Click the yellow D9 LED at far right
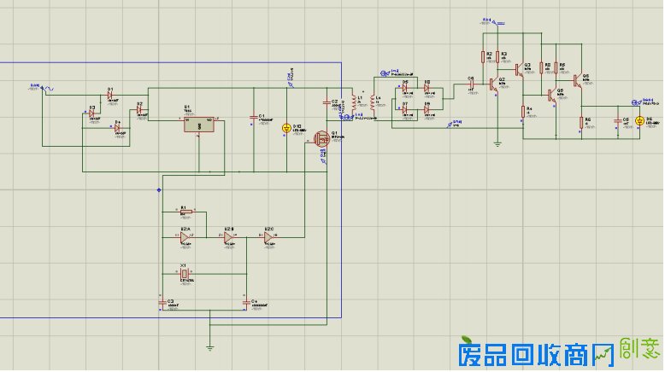The width and height of the screenshot is (665, 372). point(639,121)
